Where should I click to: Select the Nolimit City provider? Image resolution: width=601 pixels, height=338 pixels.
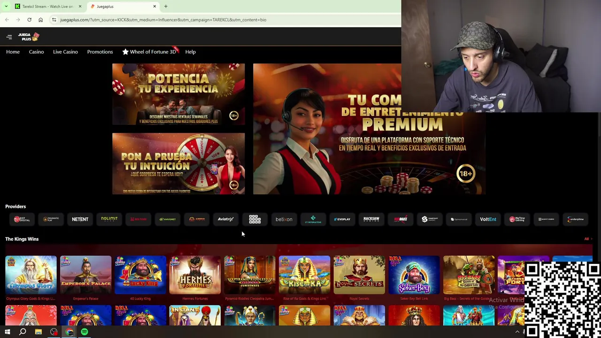[109, 219]
